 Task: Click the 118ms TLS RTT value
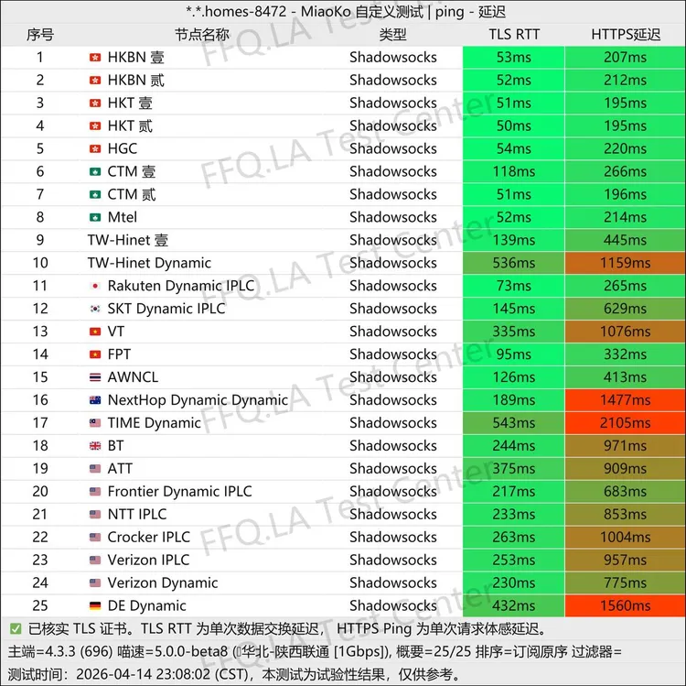tap(514, 171)
